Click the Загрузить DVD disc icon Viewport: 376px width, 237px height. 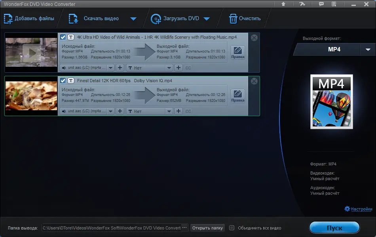(x=156, y=19)
